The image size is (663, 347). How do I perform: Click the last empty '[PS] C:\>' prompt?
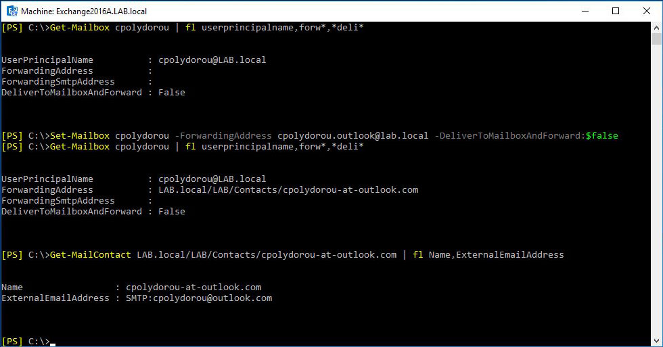[26, 341]
